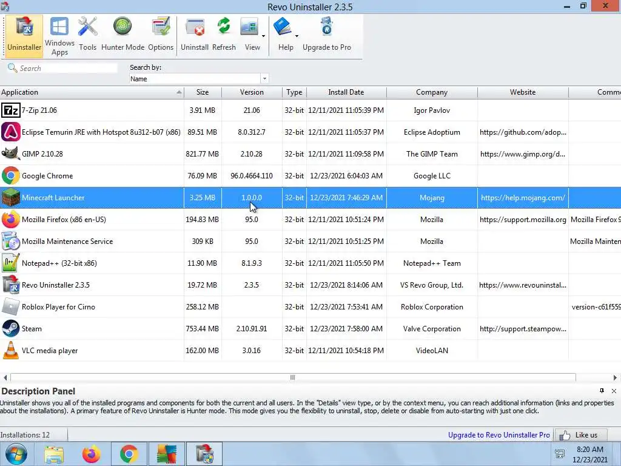Select the Steam icon
The image size is (621, 466).
click(x=11, y=328)
